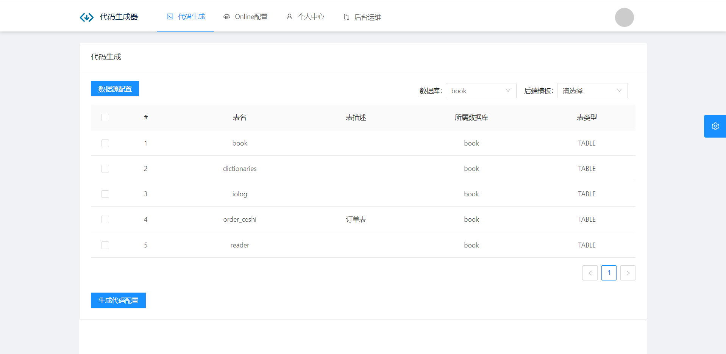Open the 个人中心 menu item

[305, 17]
